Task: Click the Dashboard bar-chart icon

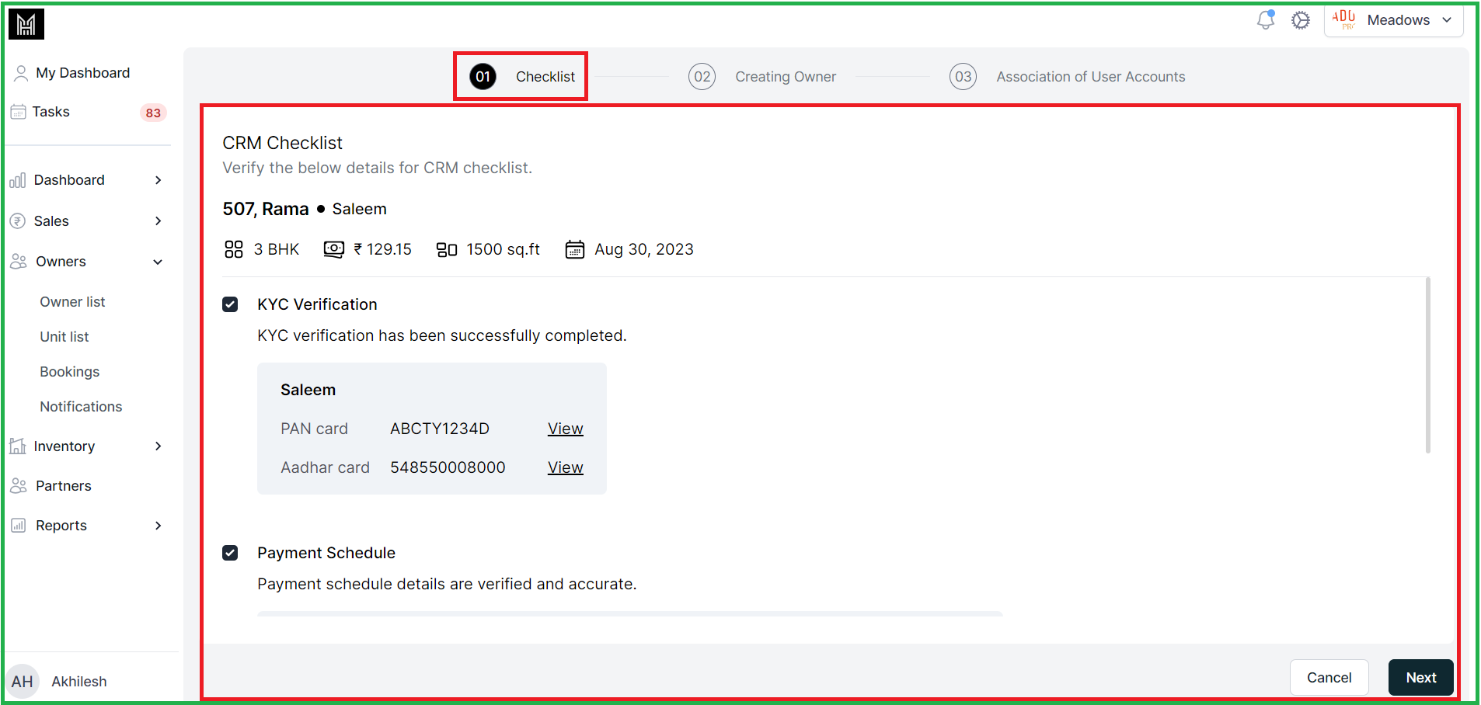Action: click(17, 180)
